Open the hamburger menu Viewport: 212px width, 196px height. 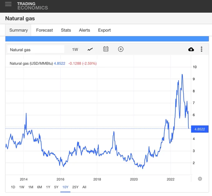coord(8,4)
